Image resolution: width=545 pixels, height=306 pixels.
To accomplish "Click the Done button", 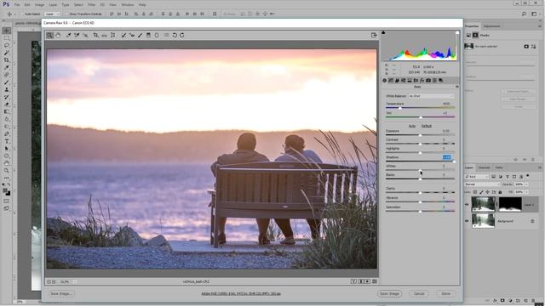I will 446,293.
